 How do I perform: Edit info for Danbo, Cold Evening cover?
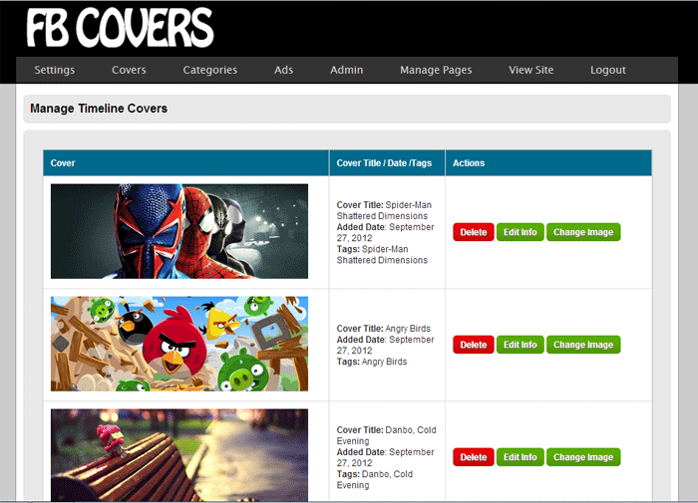[x=520, y=457]
